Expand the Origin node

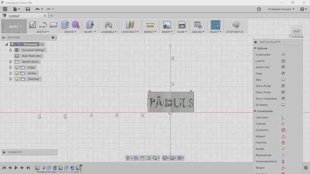(11, 68)
